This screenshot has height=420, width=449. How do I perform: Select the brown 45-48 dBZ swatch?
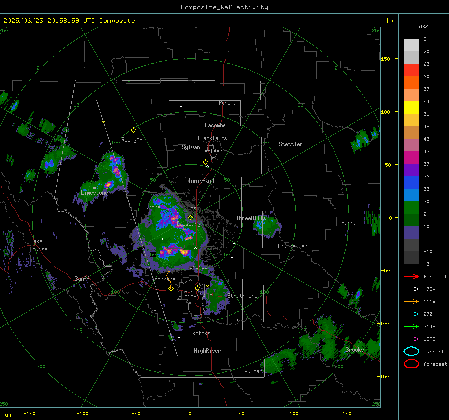[x=411, y=133]
